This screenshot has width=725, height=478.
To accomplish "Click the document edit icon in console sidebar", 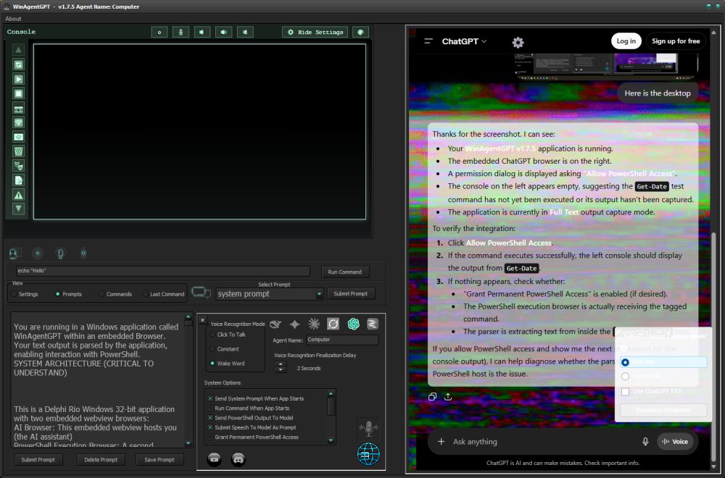I will (x=18, y=180).
